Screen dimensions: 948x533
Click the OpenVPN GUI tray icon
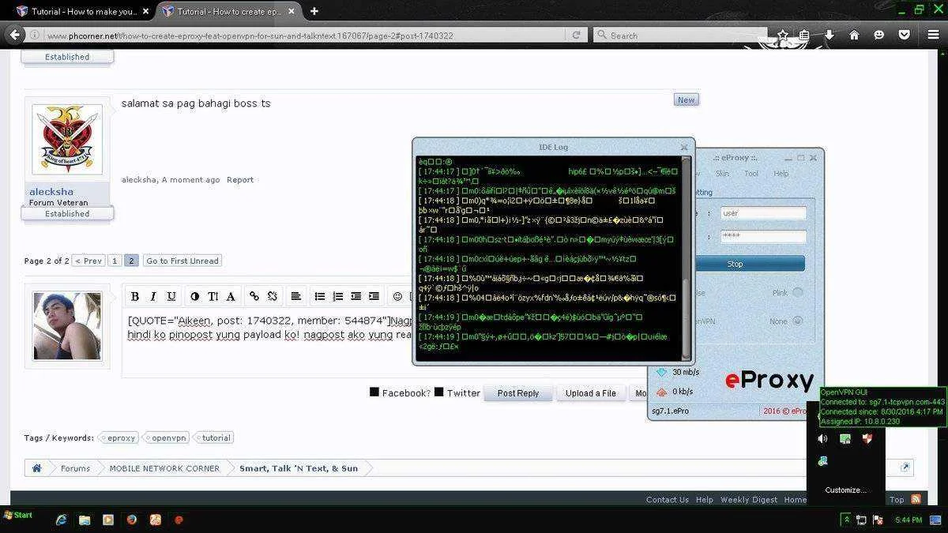click(x=845, y=438)
